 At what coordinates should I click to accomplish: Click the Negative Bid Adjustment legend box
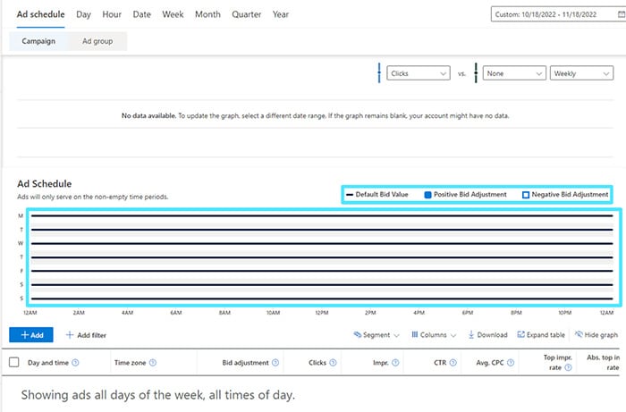pyautogui.click(x=525, y=194)
